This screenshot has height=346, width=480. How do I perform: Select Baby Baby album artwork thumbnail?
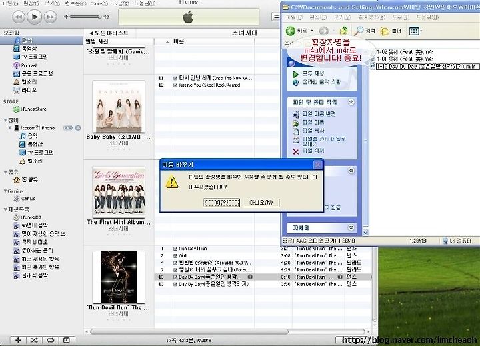pos(119,107)
